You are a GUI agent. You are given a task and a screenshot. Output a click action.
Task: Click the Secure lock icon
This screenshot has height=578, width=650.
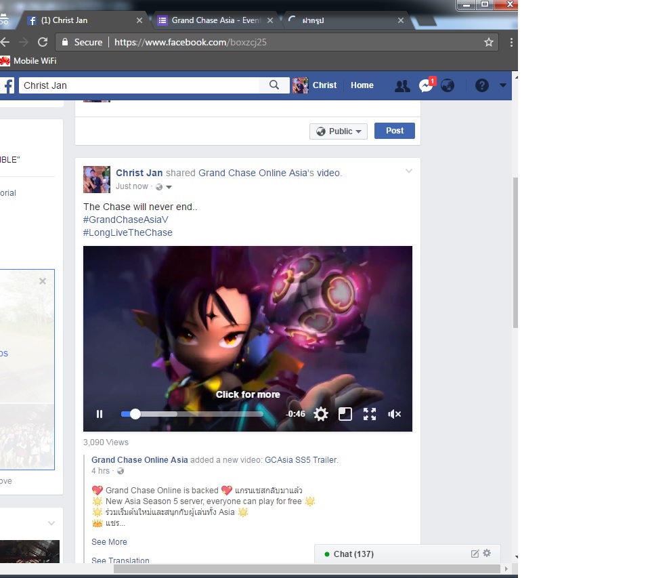(x=65, y=42)
